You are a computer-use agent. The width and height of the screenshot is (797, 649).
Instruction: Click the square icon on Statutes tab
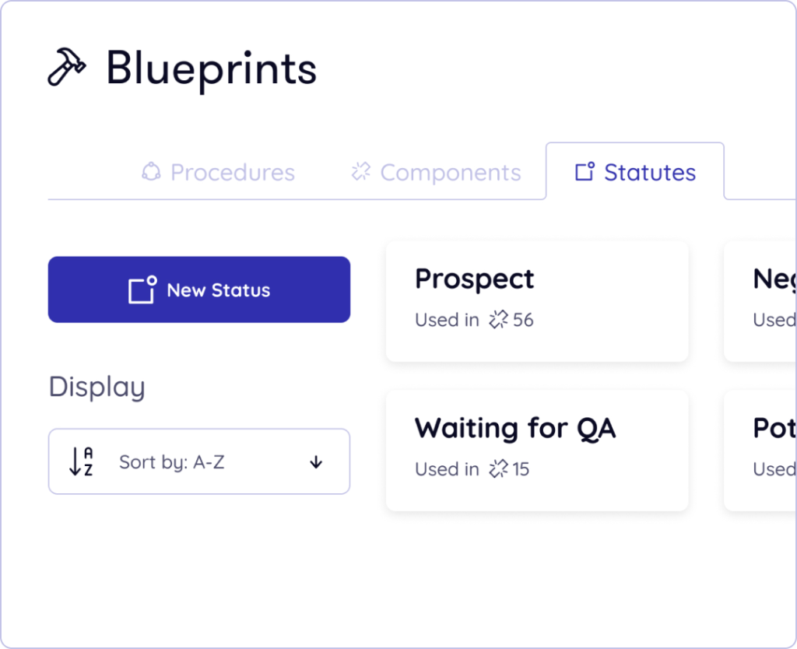tap(585, 172)
